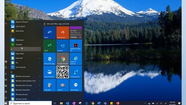Expand the Windows Administrative Tools chevron

pyautogui.click(x=40, y=81)
